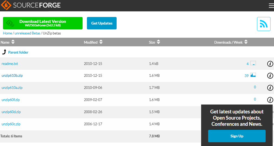Click downloads count 0 for unzip610a.zip
Viewport: 274px width, 146px height.
[x=255, y=87]
